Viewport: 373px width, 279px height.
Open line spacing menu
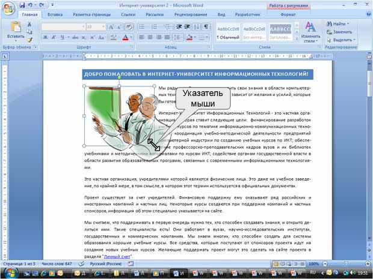[x=177, y=37]
